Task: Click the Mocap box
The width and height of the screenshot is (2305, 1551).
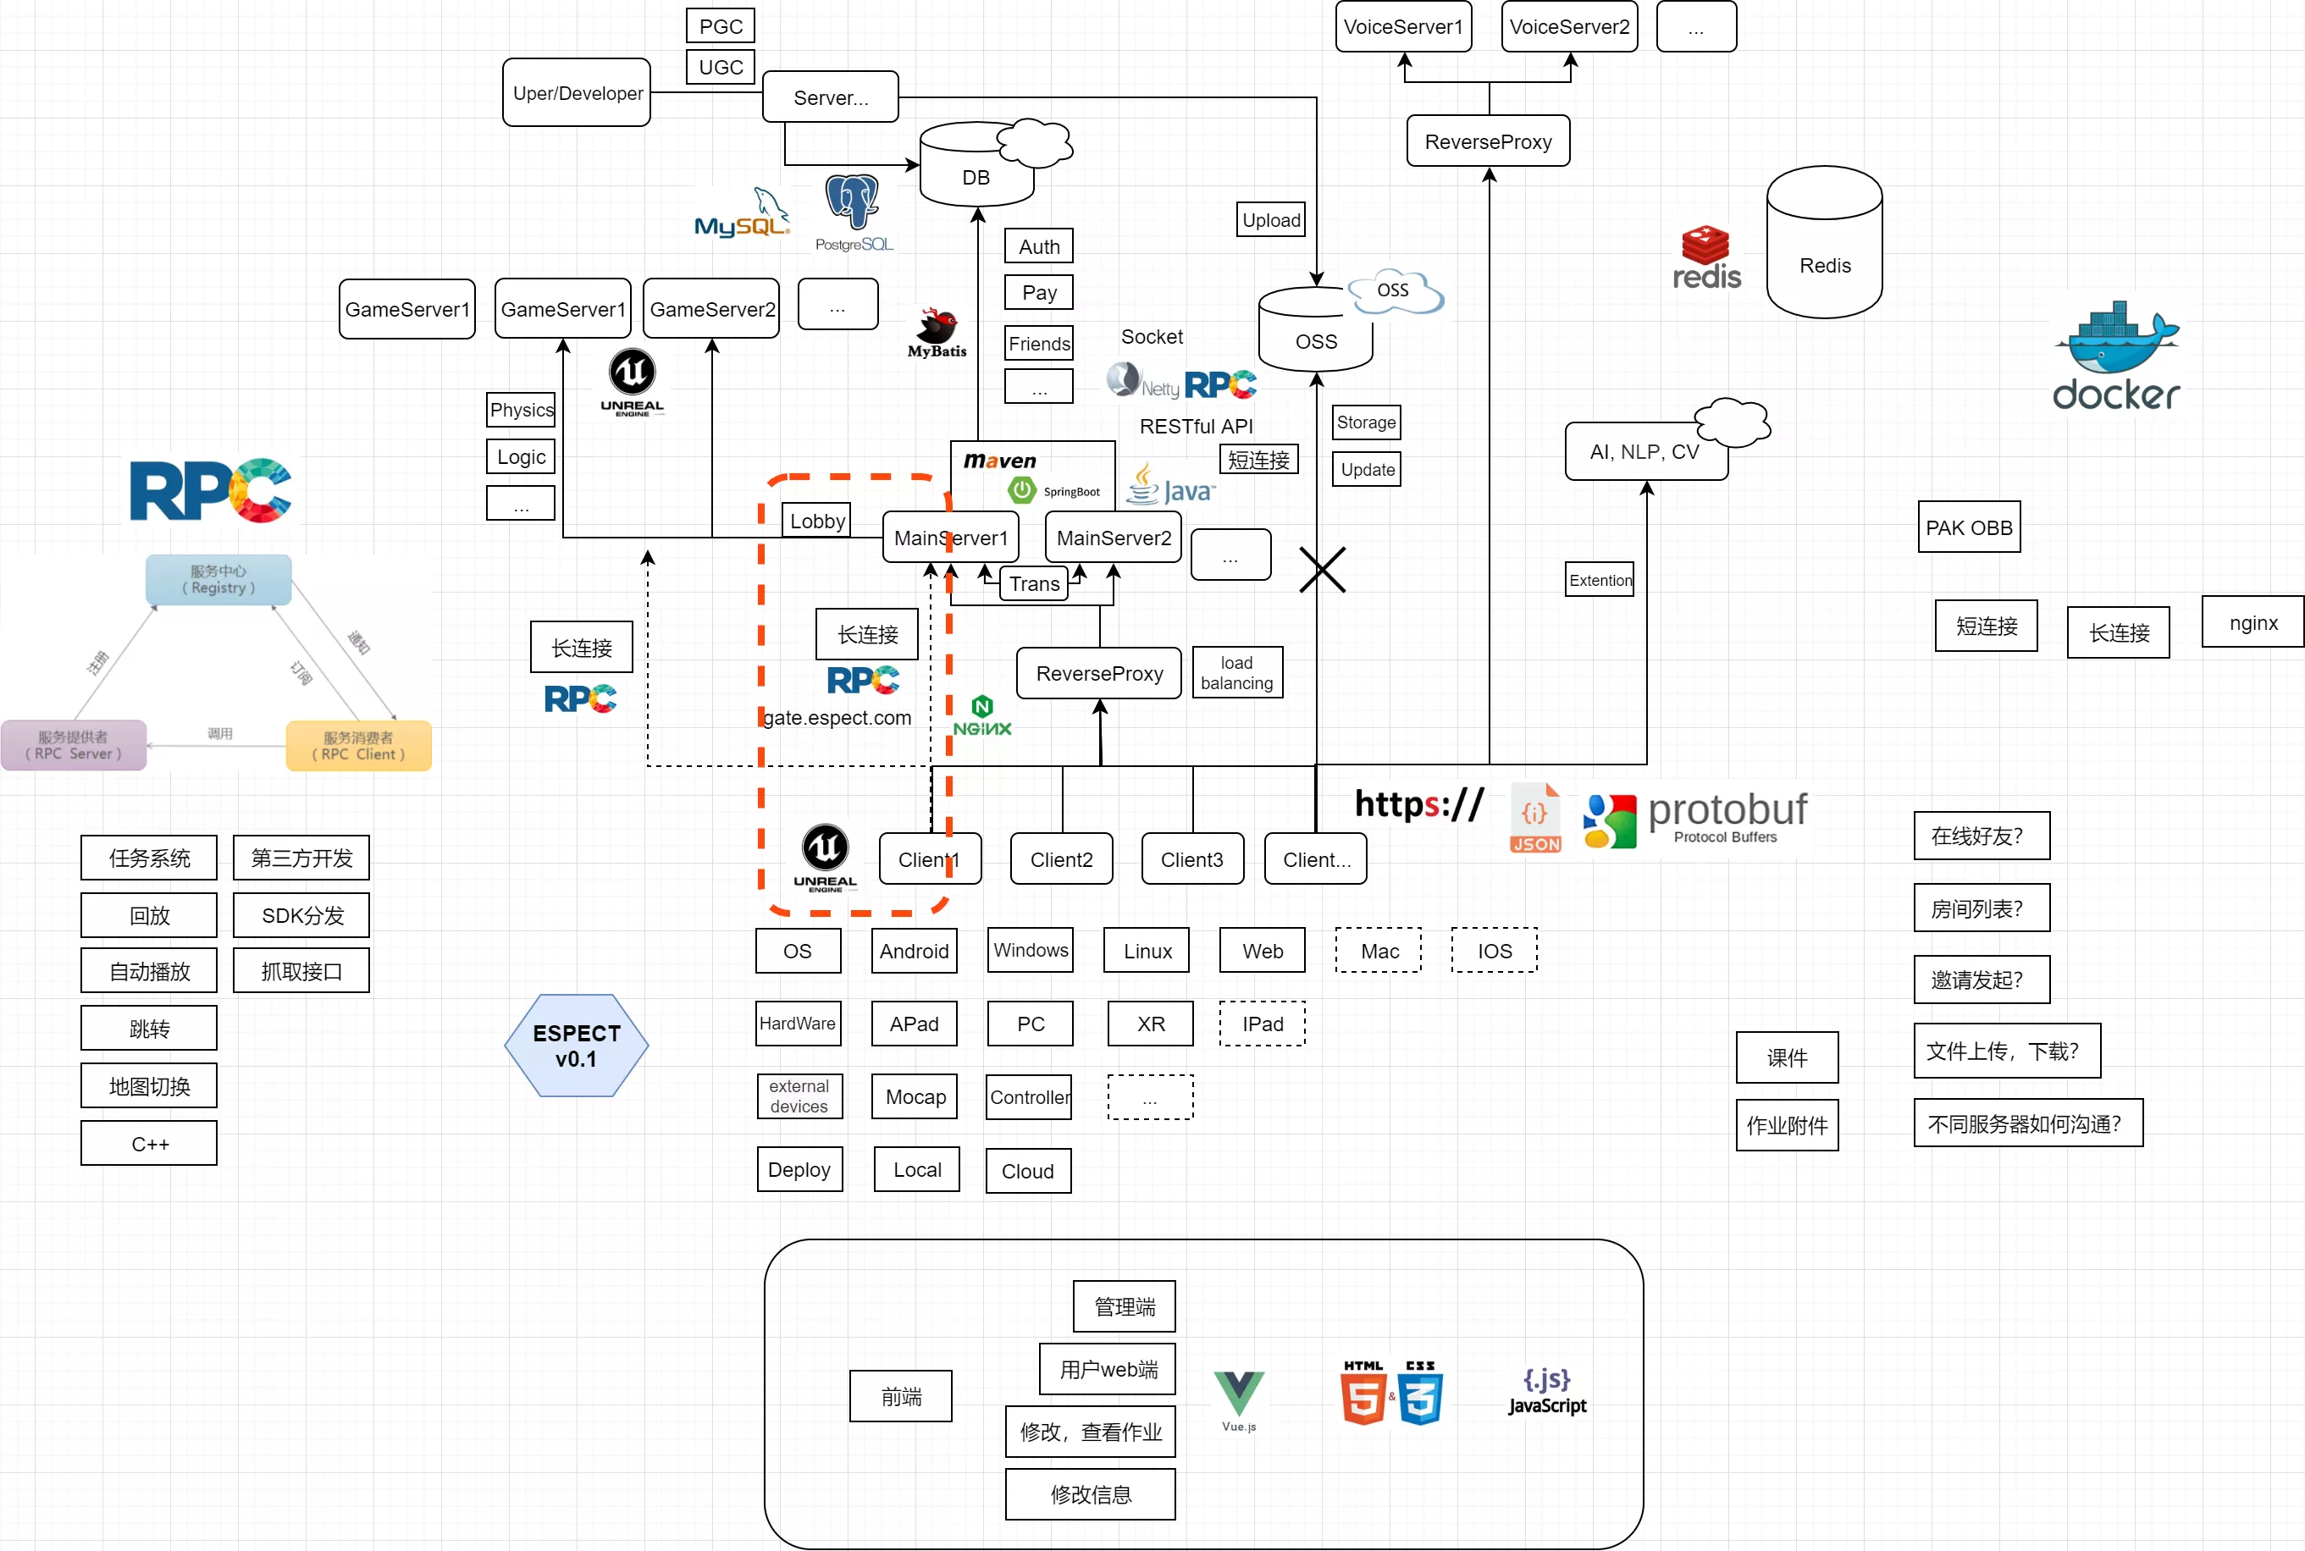Action: [915, 1096]
